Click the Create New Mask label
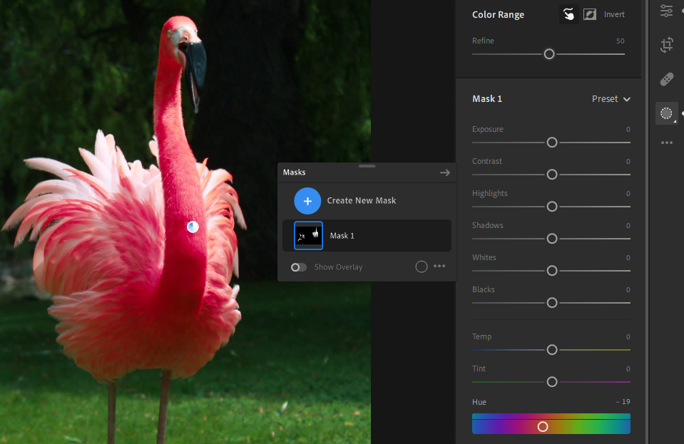 tap(362, 200)
